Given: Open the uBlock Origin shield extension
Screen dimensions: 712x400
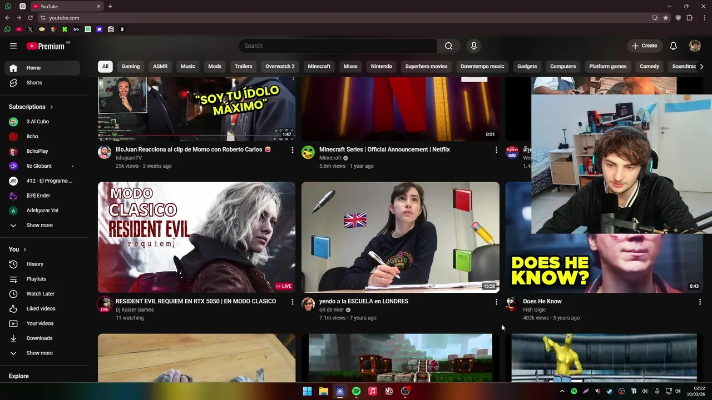Looking at the screenshot, I should 678,18.
